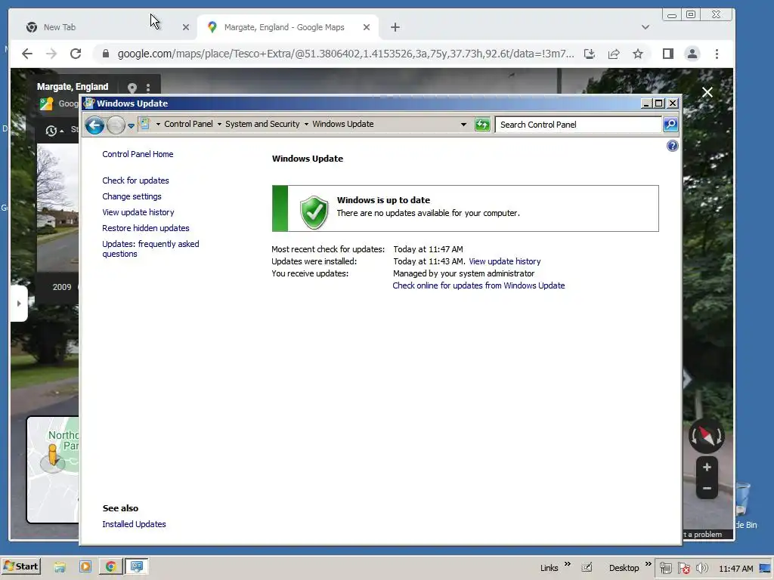
Task: Zoom out on Street View
Action: 707,489
